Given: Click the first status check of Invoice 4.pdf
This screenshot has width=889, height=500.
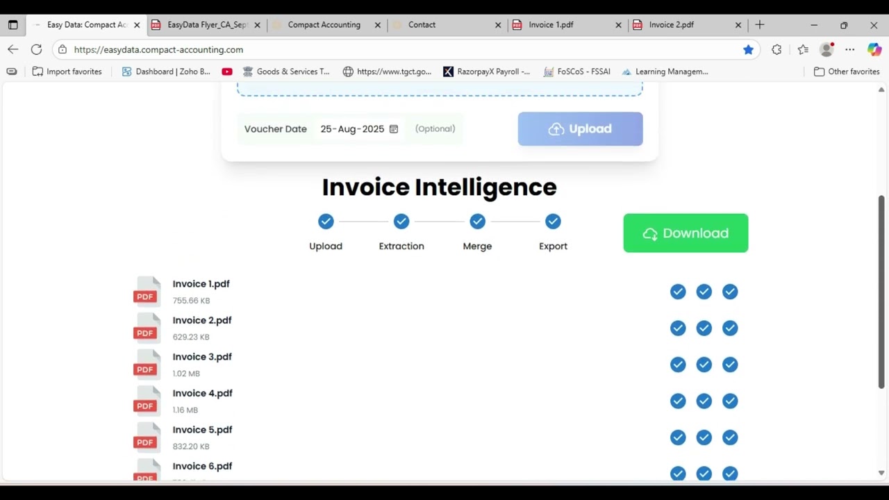Looking at the screenshot, I should tap(678, 401).
